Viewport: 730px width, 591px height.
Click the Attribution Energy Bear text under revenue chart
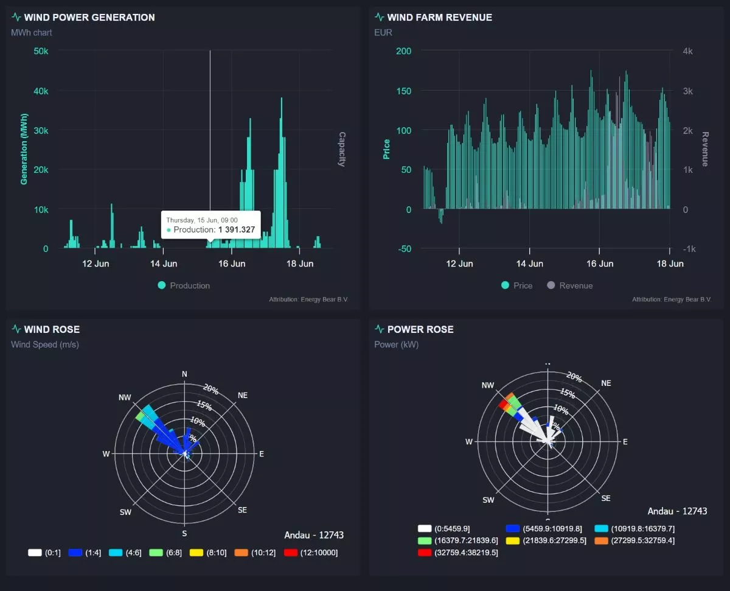coord(671,299)
